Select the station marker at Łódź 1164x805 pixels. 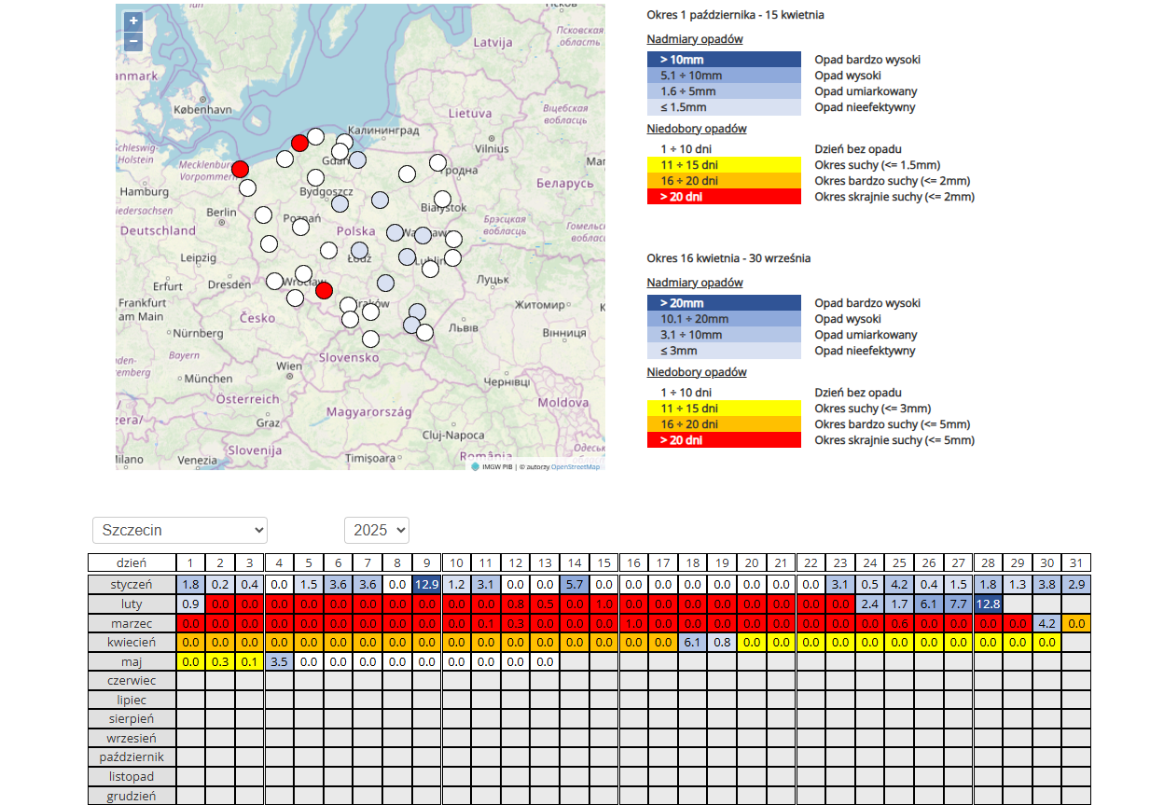point(359,250)
